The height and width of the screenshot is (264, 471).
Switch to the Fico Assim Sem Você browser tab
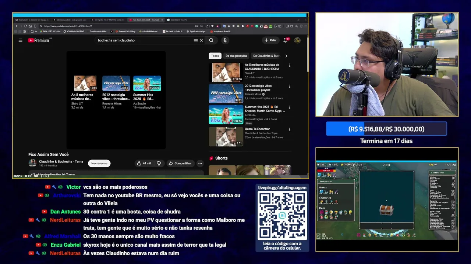click(145, 20)
